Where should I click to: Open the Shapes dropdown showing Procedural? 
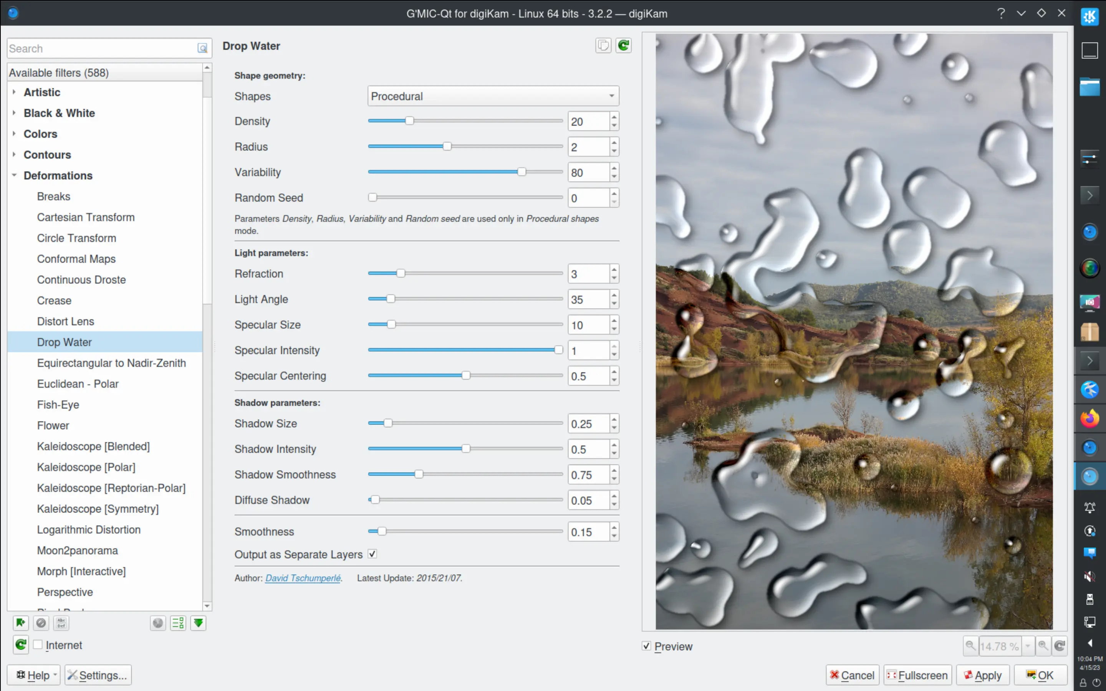pos(492,96)
